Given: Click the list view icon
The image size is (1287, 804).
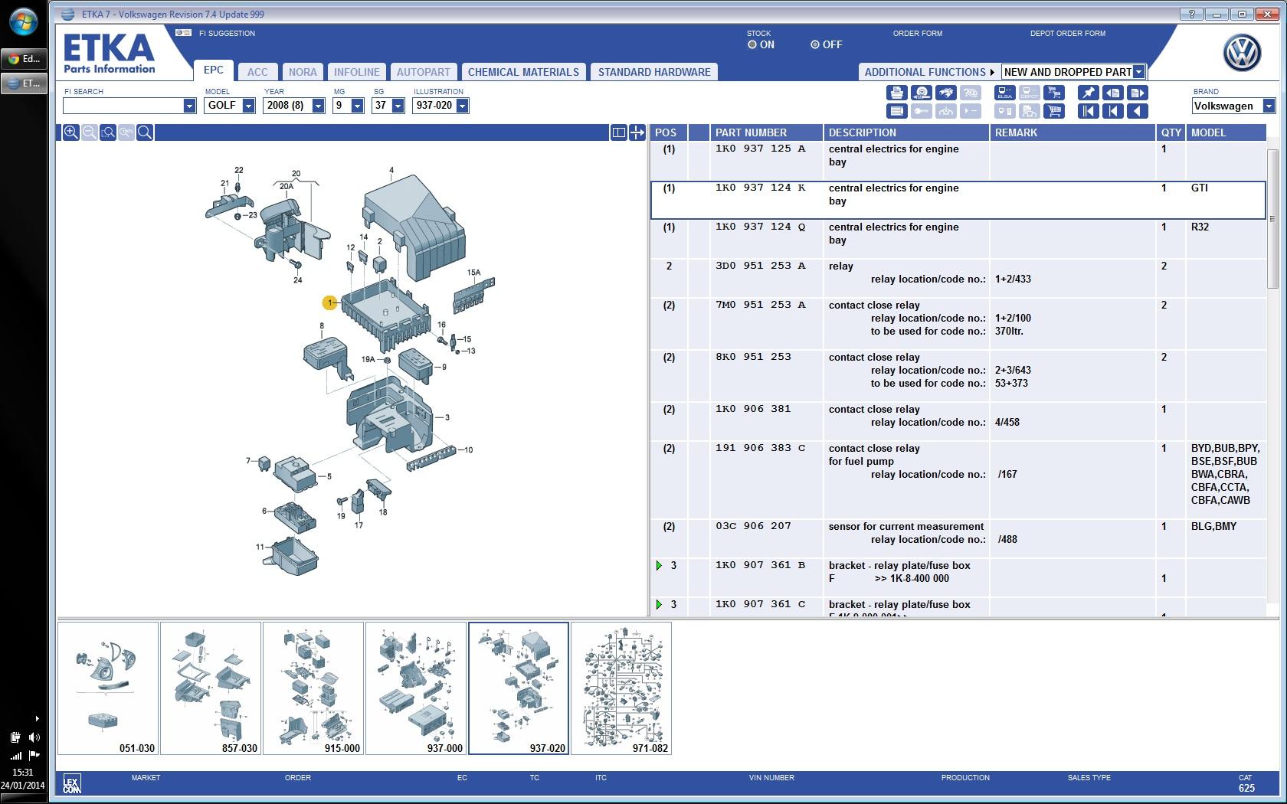Looking at the screenshot, I should (x=896, y=112).
